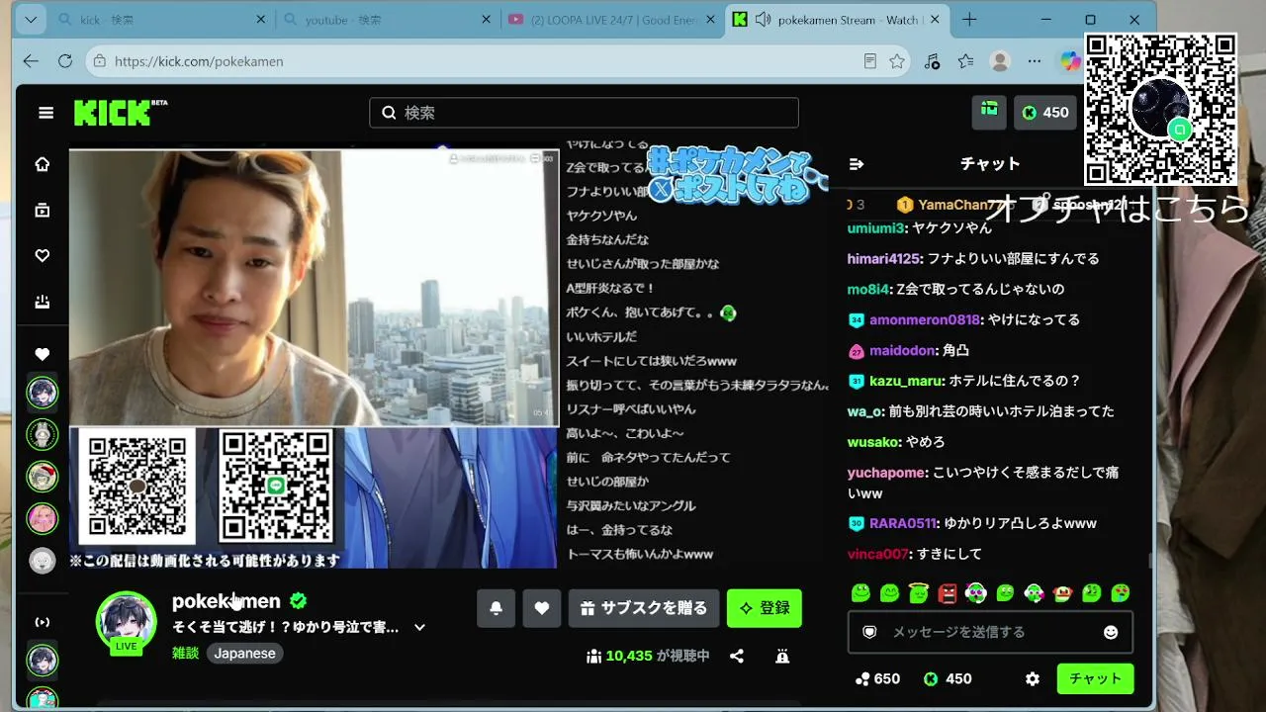Image resolution: width=1266 pixels, height=712 pixels.
Task: Click the Kick logo
Action: click(x=120, y=113)
